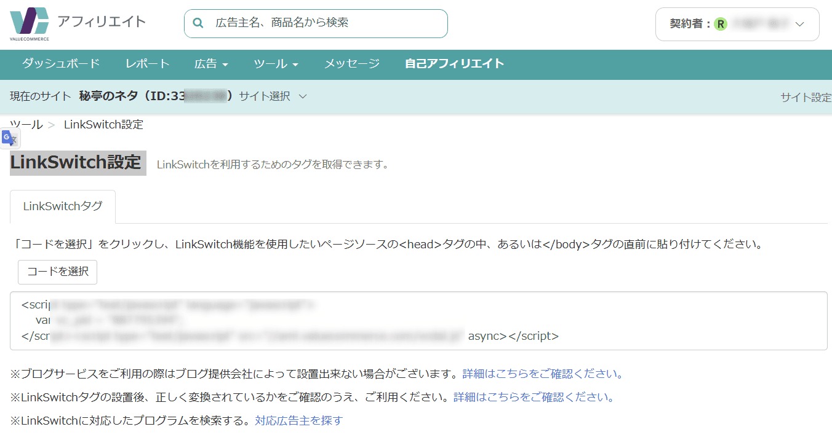Click inside the LinkSwitch script code box
This screenshot has height=440, width=832.
pyautogui.click(x=418, y=320)
